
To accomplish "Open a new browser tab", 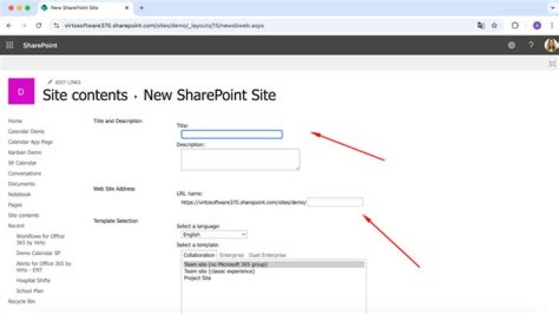I will point(141,7).
